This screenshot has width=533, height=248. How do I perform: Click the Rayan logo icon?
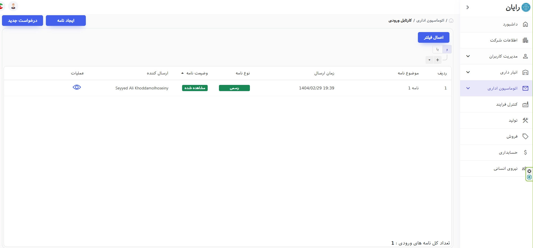point(526,7)
